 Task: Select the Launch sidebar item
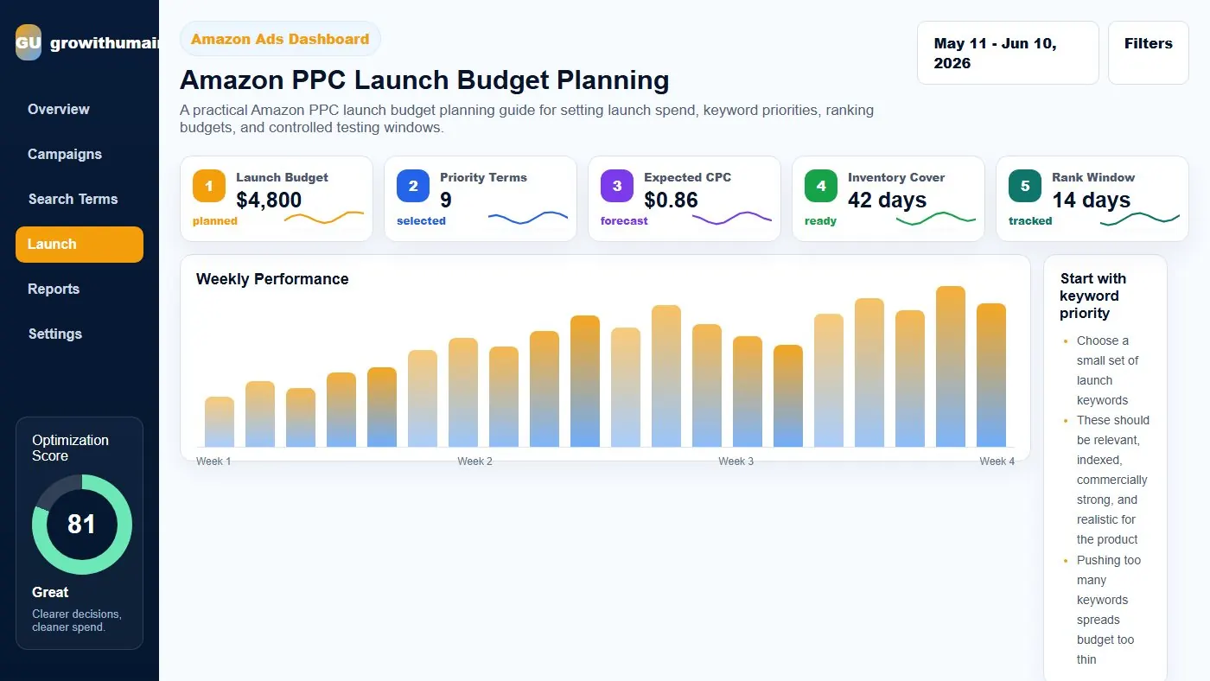[x=80, y=244]
